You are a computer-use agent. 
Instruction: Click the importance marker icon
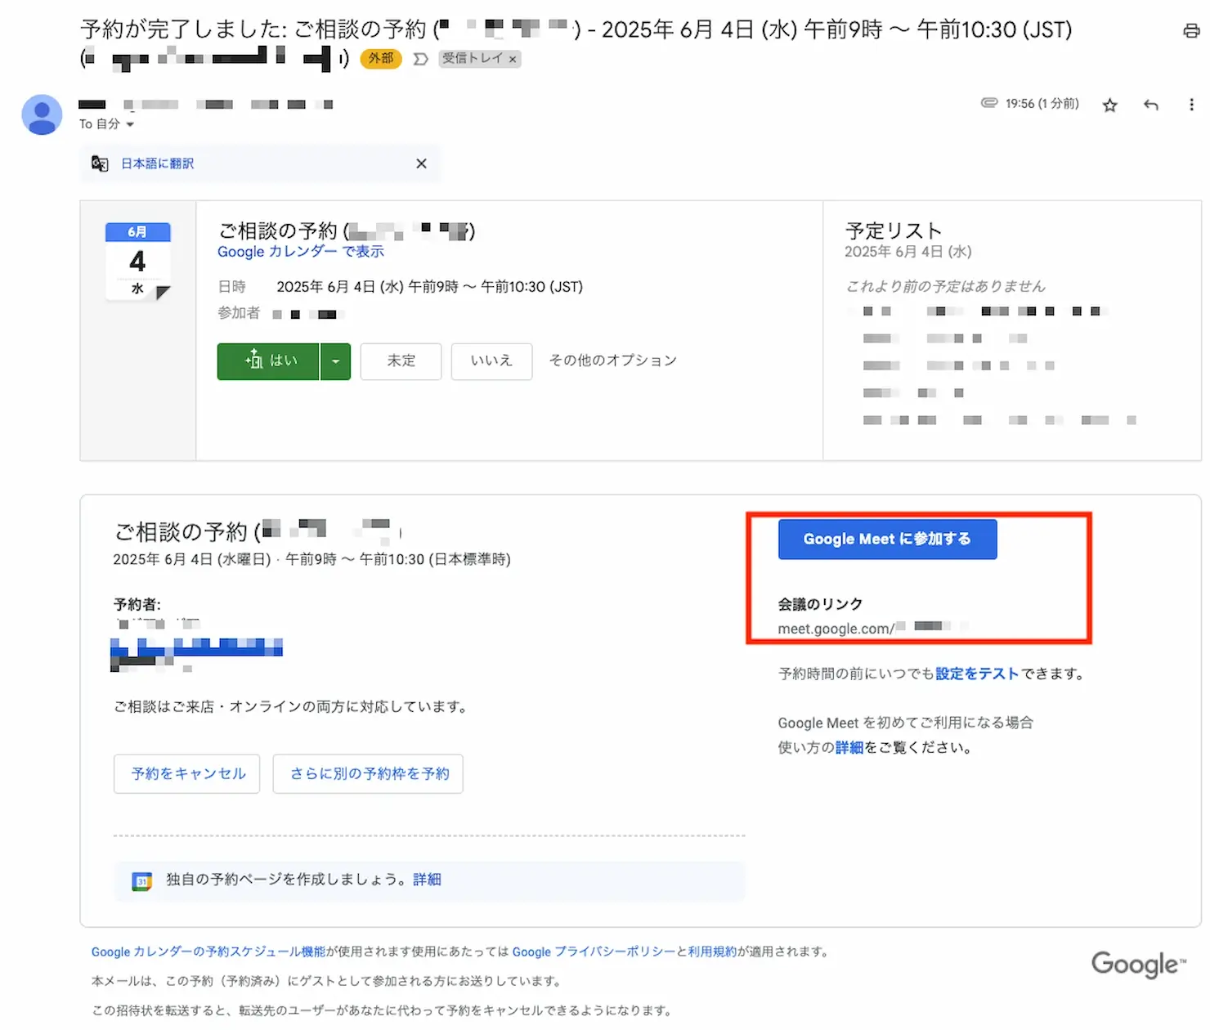(x=420, y=59)
